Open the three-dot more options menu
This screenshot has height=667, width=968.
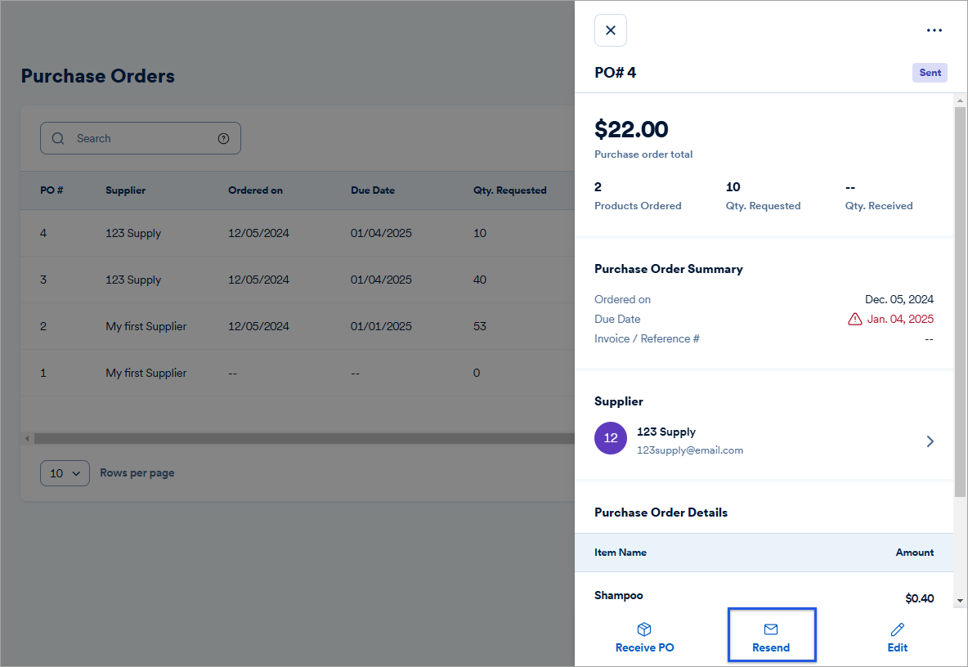point(934,30)
